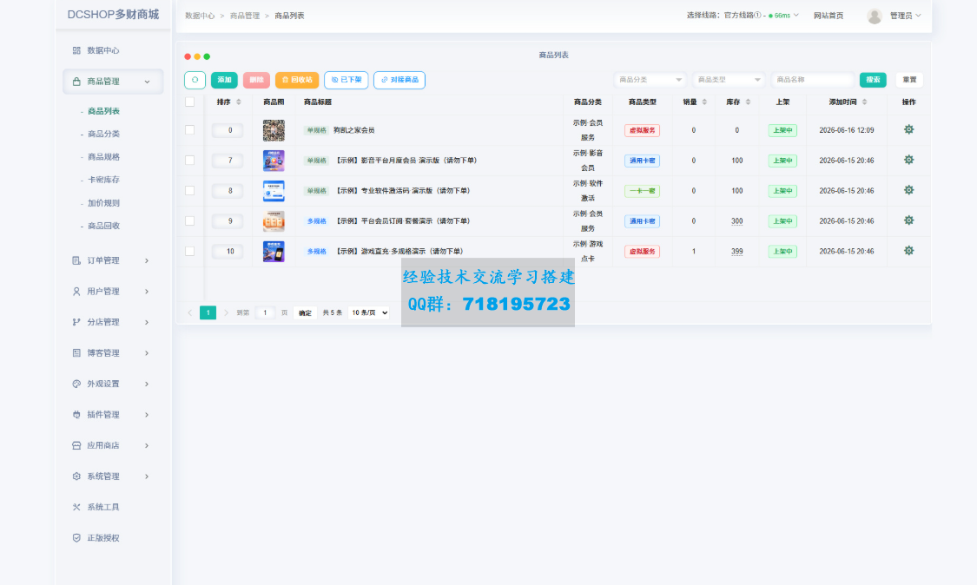Click the sort order field showing 10
Image resolution: width=977 pixels, height=585 pixels.
pos(228,251)
